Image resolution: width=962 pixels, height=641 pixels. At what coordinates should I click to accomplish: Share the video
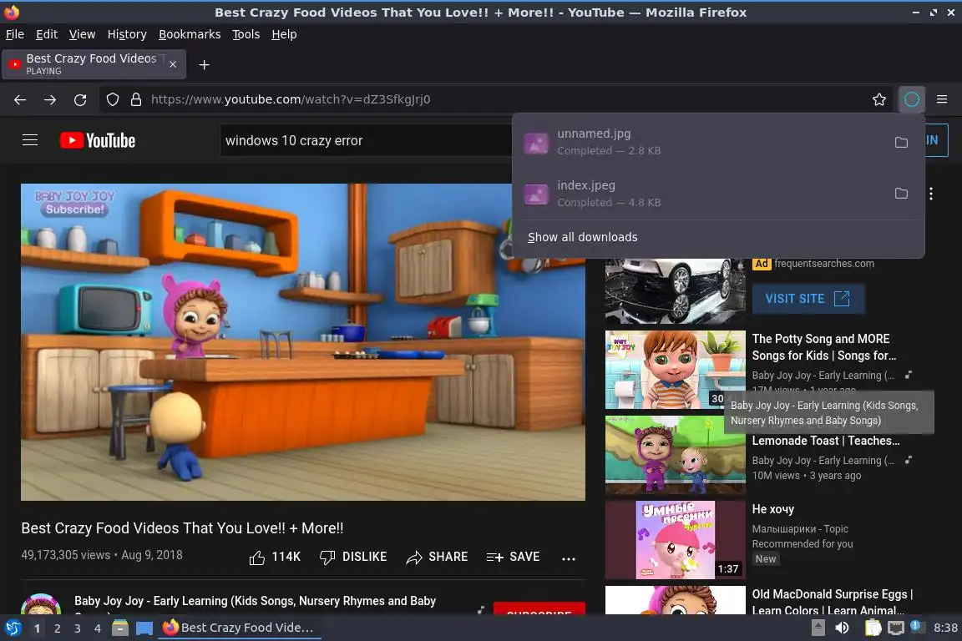(437, 557)
